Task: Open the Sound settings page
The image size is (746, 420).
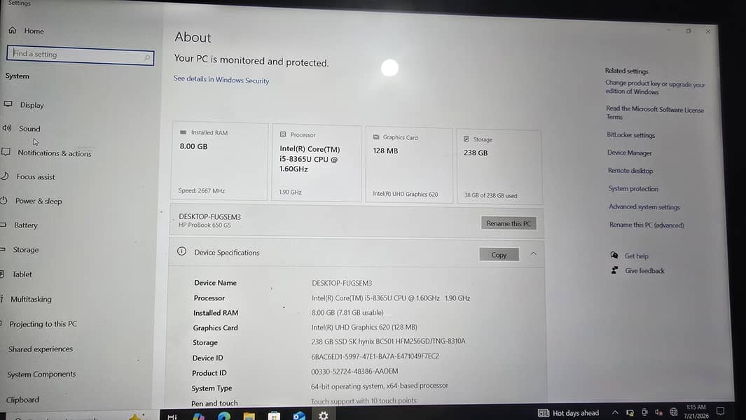Action: [x=22, y=128]
